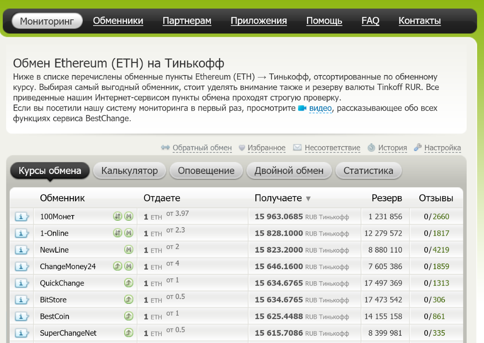
Task: Open the Приложения menu item
Action: click(x=259, y=21)
